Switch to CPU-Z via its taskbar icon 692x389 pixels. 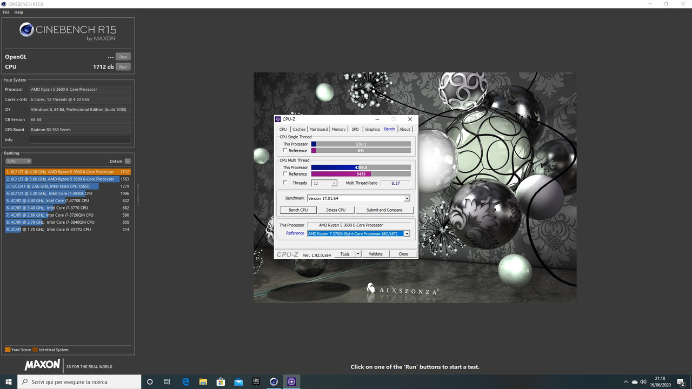(291, 381)
